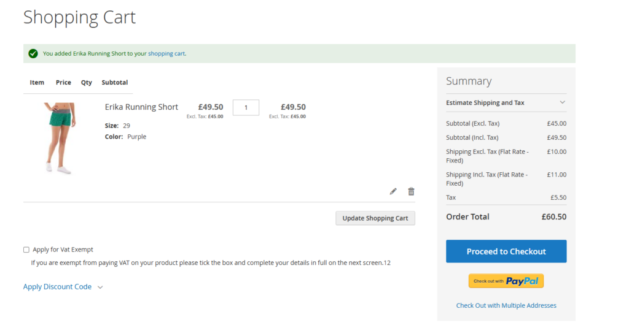The image size is (629, 328).
Task: Click the green success checkmark icon
Action: 33,53
